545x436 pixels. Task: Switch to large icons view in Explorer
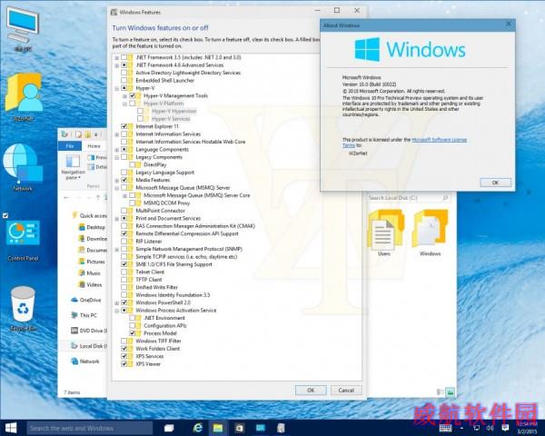pos(451,392)
